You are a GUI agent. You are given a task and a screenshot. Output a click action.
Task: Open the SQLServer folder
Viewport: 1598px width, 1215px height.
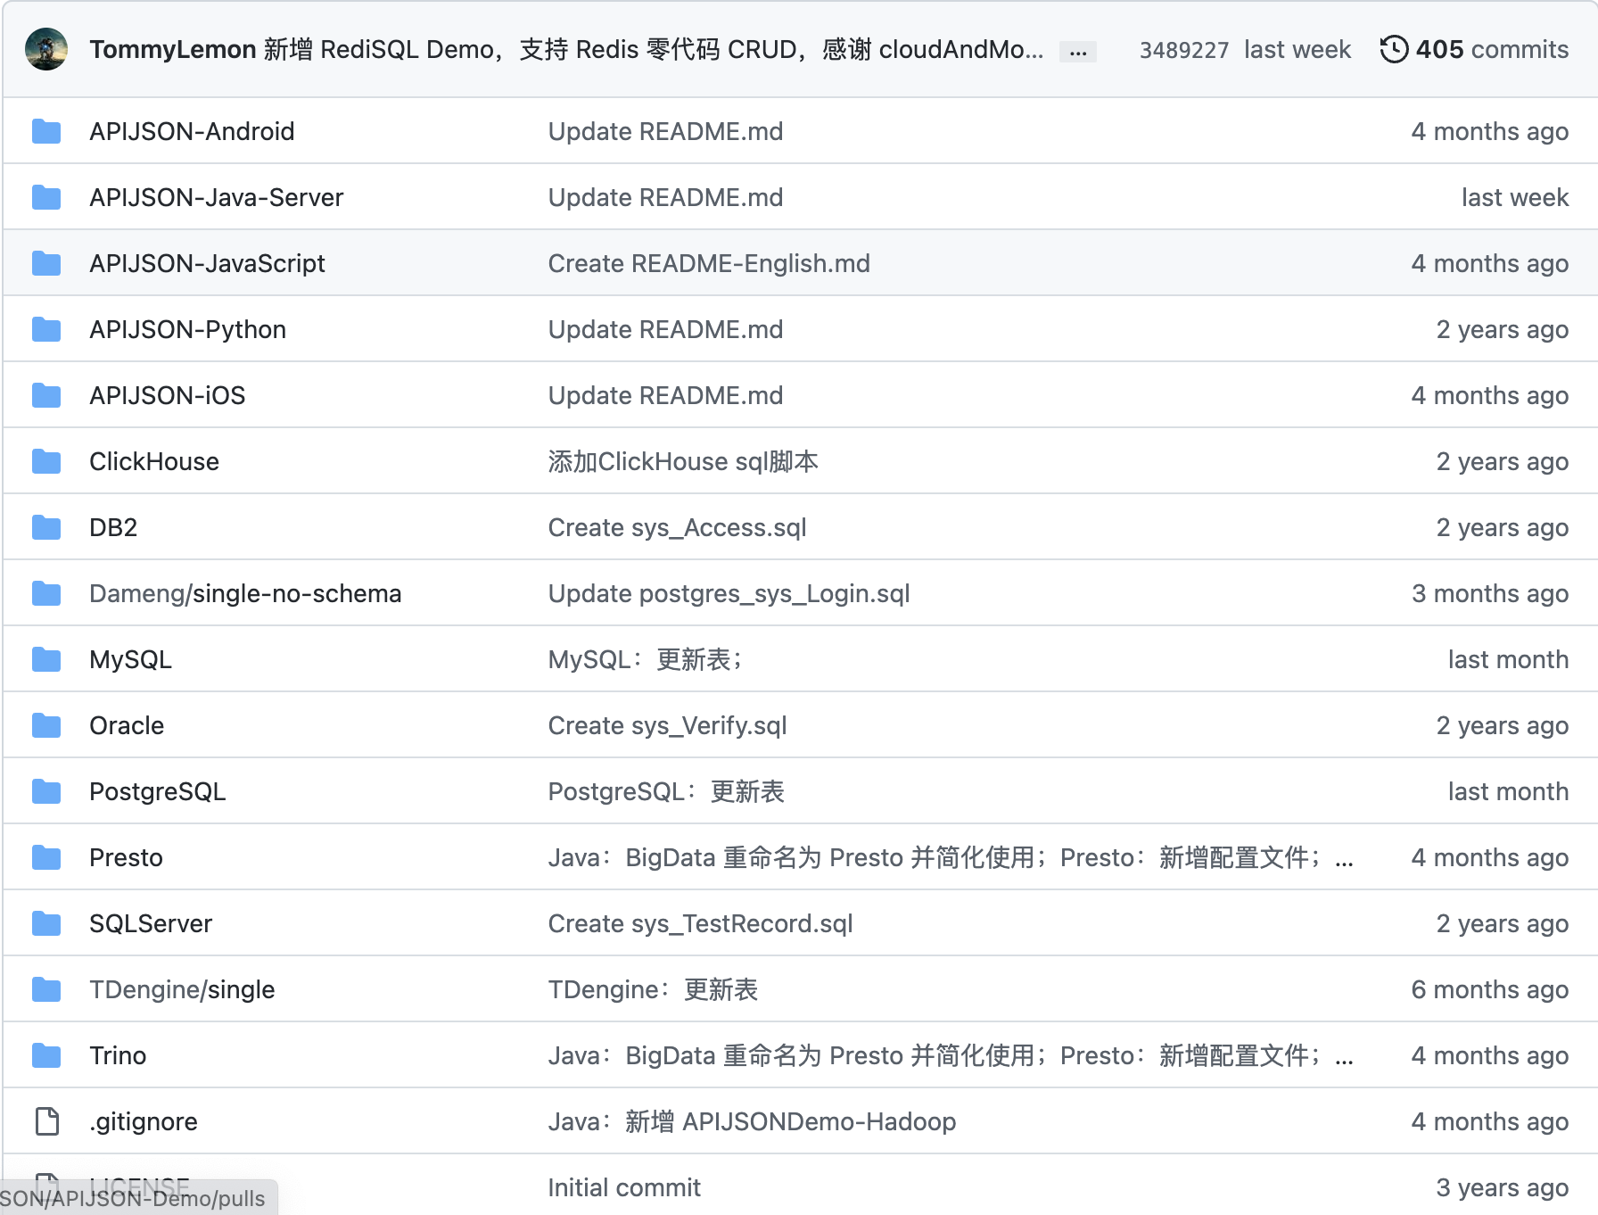151,923
